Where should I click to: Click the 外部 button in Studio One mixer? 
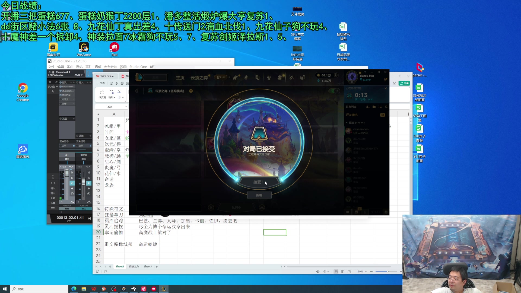pyautogui.click(x=53, y=198)
